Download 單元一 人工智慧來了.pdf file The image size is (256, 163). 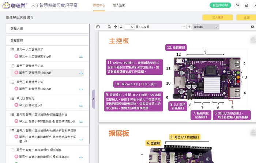(81, 57)
